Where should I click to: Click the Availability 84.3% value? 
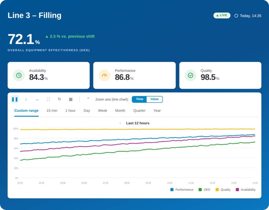tap(38, 77)
